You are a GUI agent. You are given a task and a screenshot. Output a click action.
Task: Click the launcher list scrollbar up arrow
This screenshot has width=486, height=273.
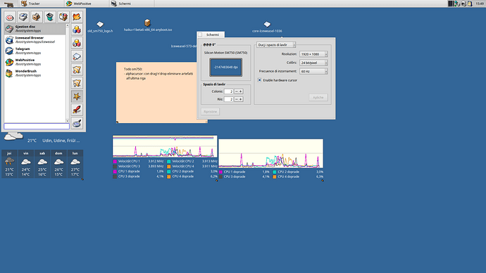(x=68, y=26)
